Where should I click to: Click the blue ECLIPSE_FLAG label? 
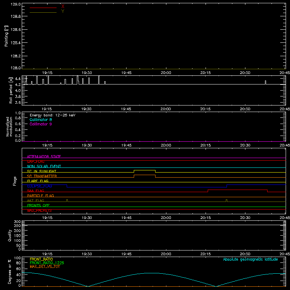(x=40, y=186)
